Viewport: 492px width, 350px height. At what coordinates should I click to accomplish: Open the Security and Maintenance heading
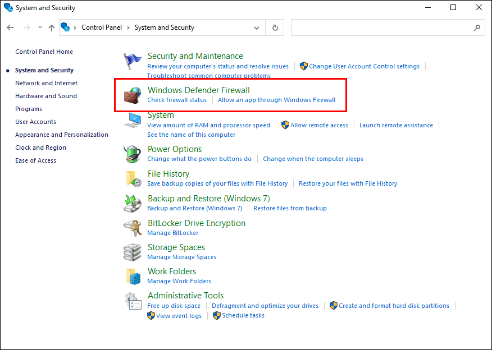point(195,56)
